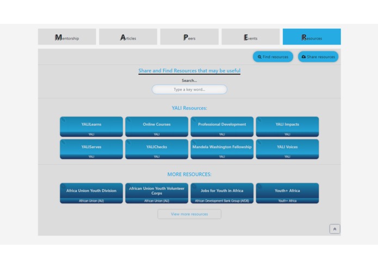The image size is (378, 268).
Task: Go to the Peers tab
Action: click(x=189, y=37)
